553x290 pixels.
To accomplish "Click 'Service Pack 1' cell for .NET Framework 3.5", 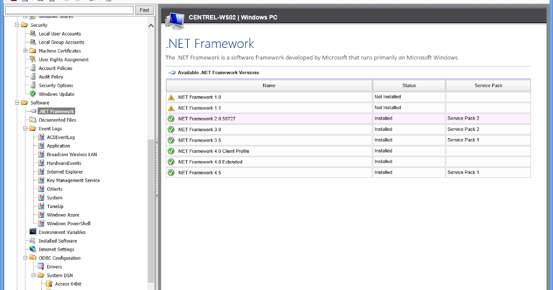I will click(x=488, y=140).
